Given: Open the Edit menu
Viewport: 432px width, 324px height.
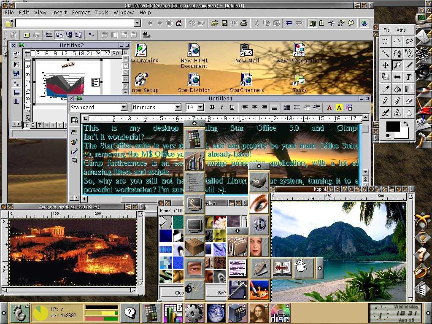Looking at the screenshot, I should click(x=24, y=13).
